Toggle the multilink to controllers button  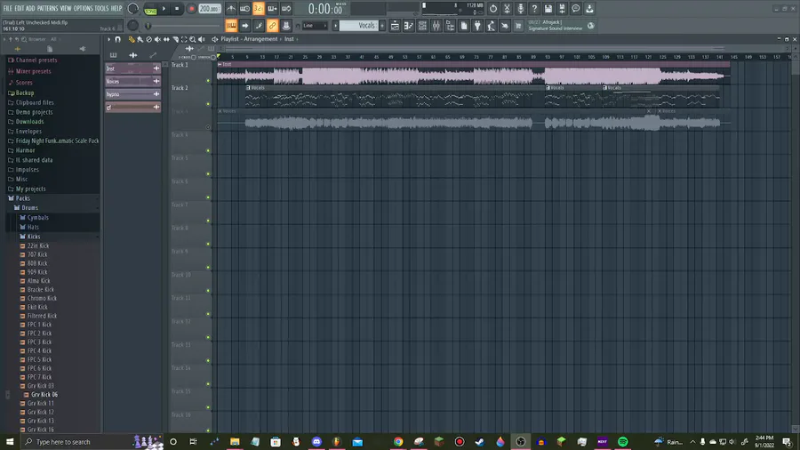click(x=273, y=26)
